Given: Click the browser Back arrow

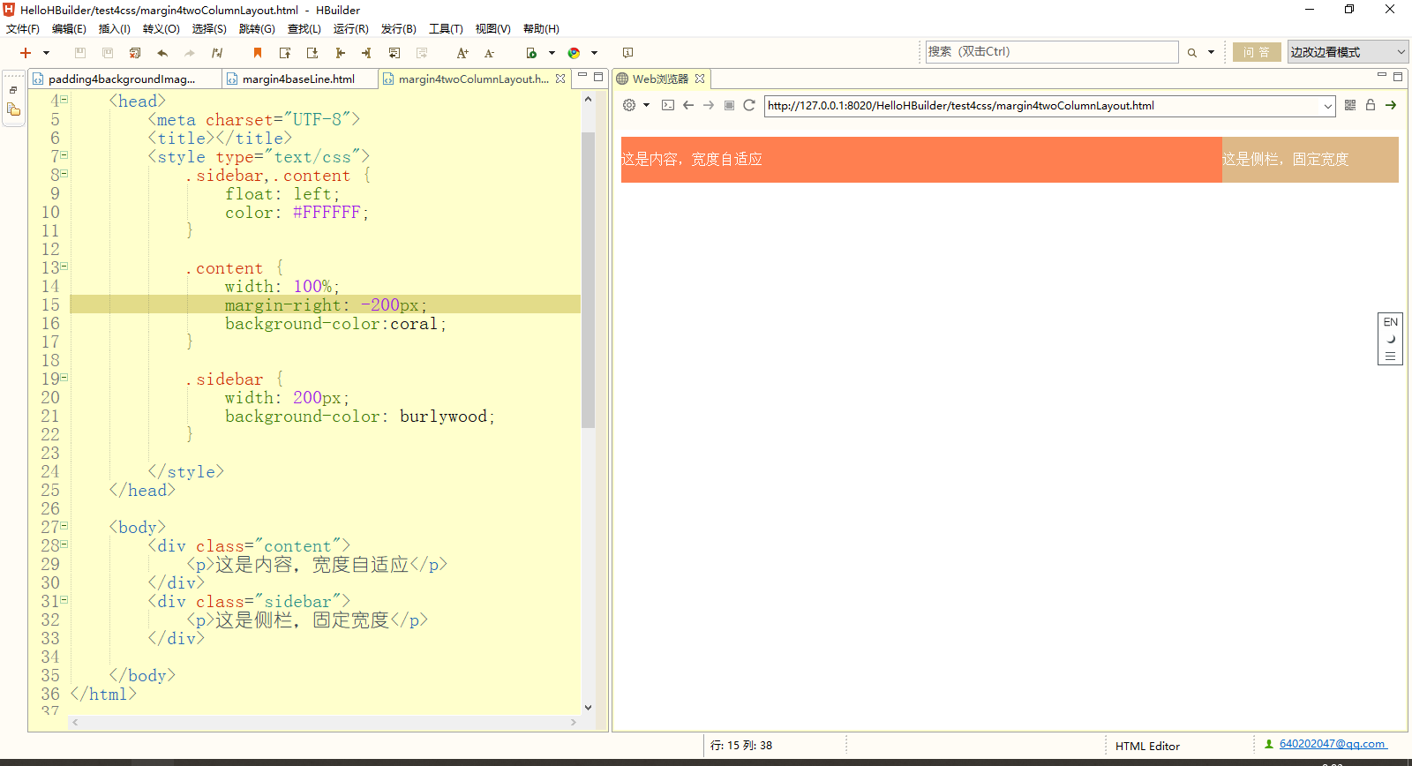Looking at the screenshot, I should point(688,105).
